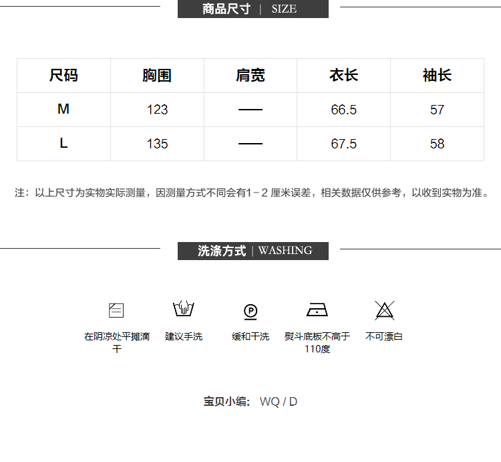
Task: Click the 尺码 column header
Action: click(63, 76)
